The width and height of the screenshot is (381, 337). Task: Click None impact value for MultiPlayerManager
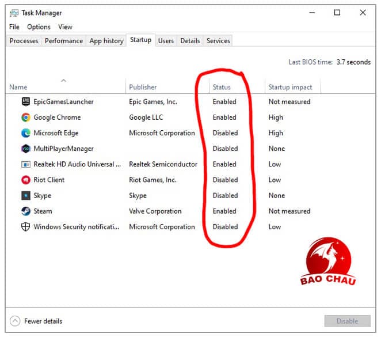click(277, 149)
